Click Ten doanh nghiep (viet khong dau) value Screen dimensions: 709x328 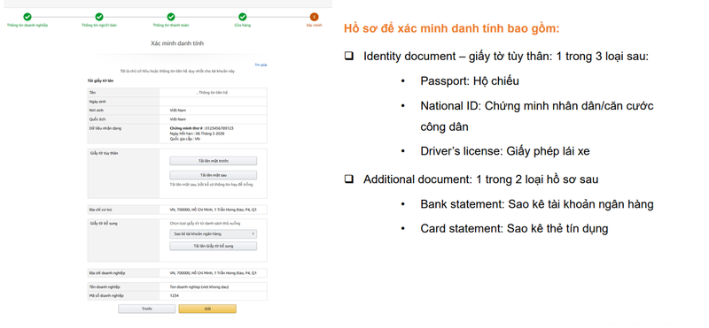199,287
